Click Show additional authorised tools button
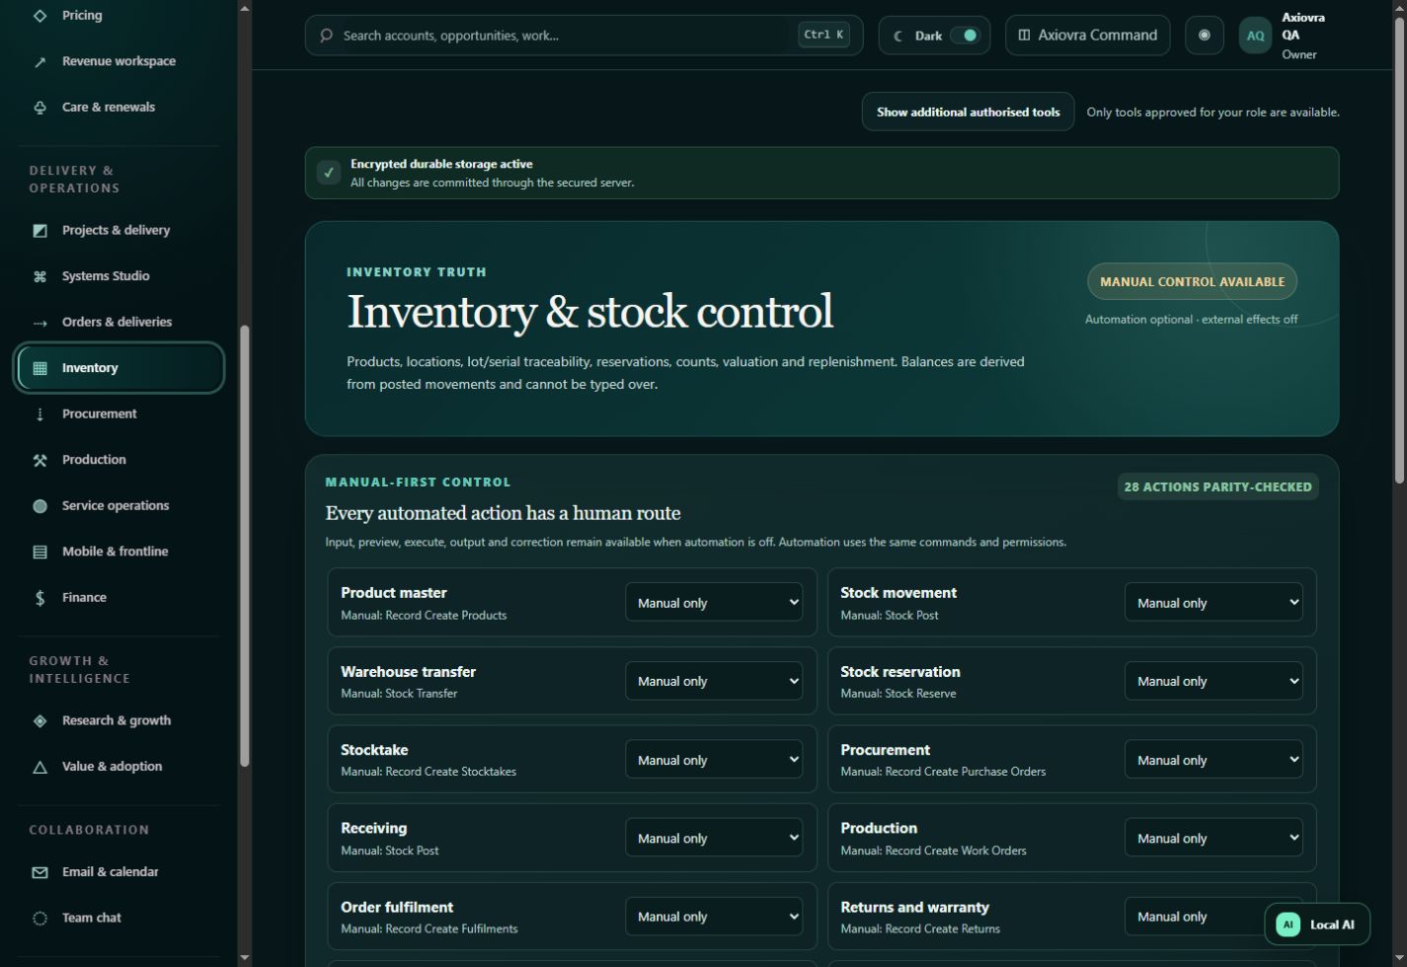The height and width of the screenshot is (967, 1407). (x=968, y=112)
